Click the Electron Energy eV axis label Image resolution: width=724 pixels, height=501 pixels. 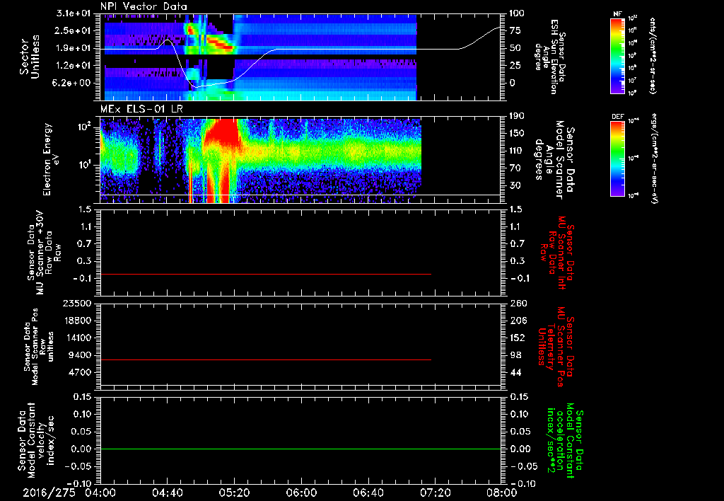pyautogui.click(x=51, y=159)
